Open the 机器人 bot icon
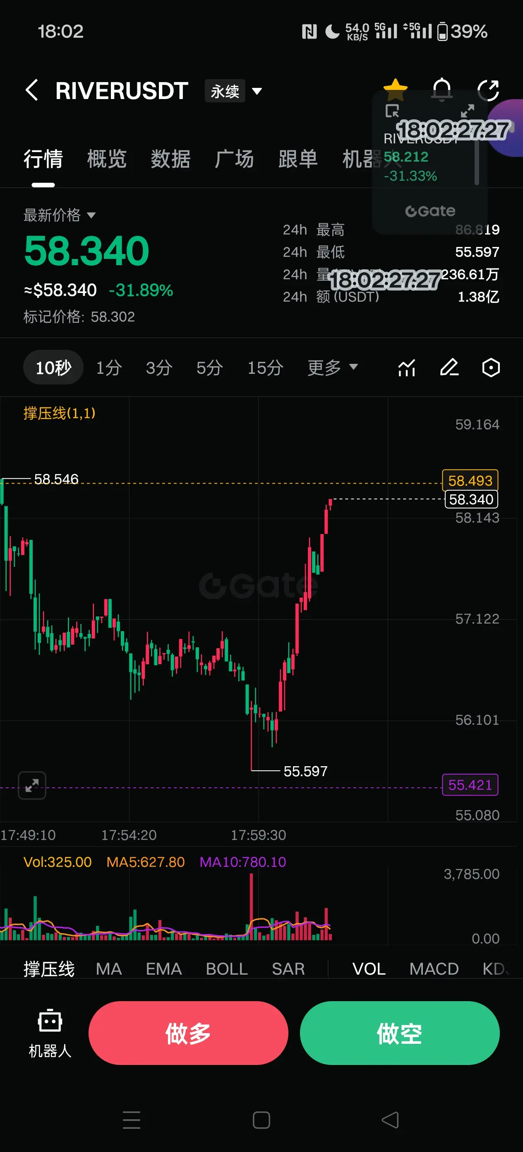 (50, 1033)
